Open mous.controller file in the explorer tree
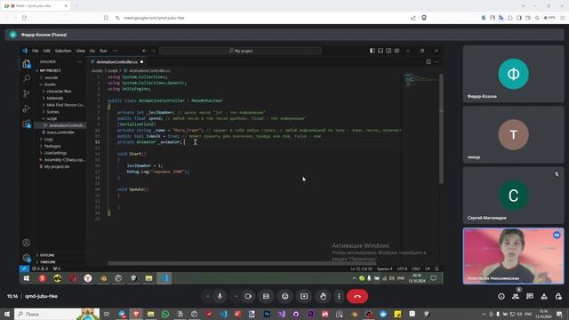Viewport: 569px width, 320px height. point(60,132)
